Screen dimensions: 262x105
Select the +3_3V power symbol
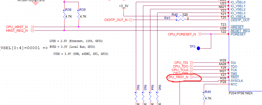pyautogui.click(x=124, y=8)
